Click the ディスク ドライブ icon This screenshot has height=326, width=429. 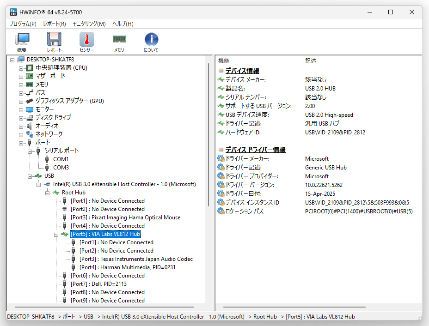click(30, 118)
